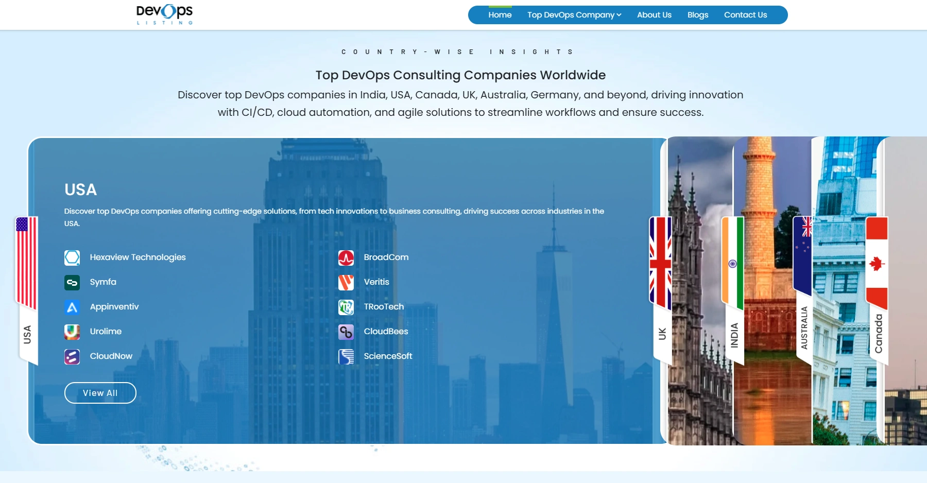This screenshot has height=483, width=927.
Task: Click the Canada flag icon
Action: (877, 263)
